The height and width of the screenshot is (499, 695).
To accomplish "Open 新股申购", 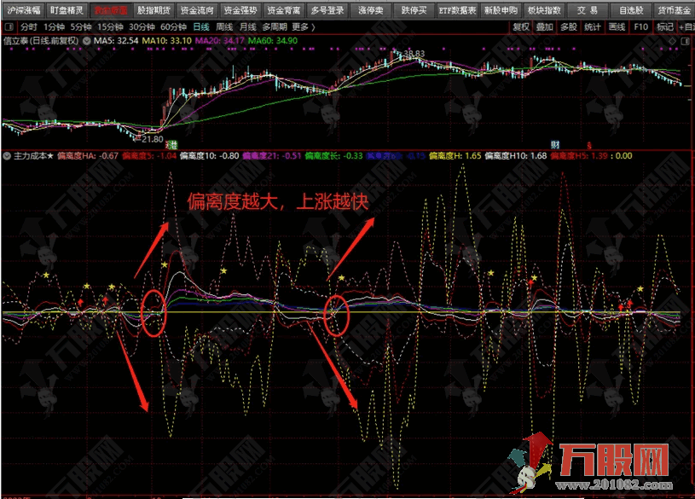I will point(501,9).
